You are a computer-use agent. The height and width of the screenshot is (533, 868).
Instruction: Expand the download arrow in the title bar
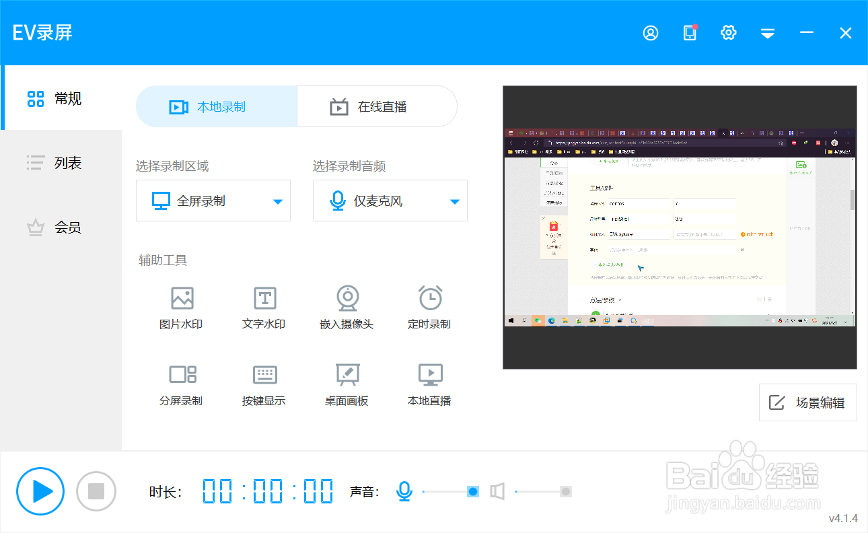click(x=767, y=32)
